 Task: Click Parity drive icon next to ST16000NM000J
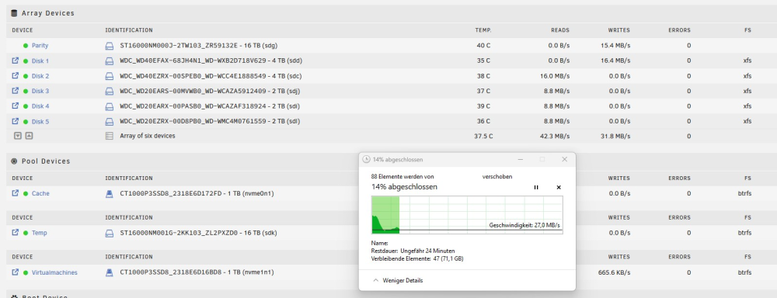110,46
